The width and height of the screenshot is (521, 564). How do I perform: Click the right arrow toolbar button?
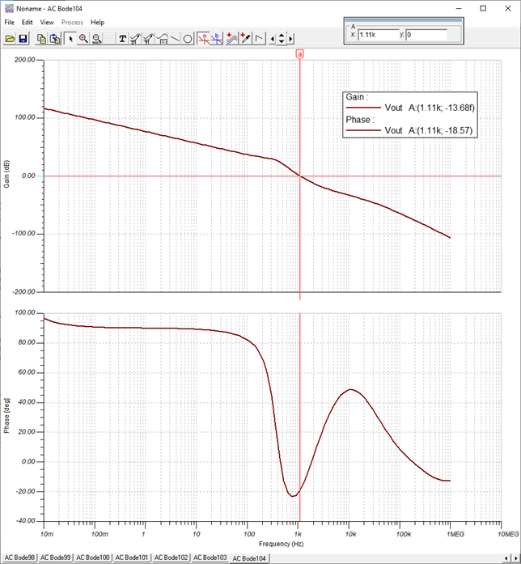290,39
